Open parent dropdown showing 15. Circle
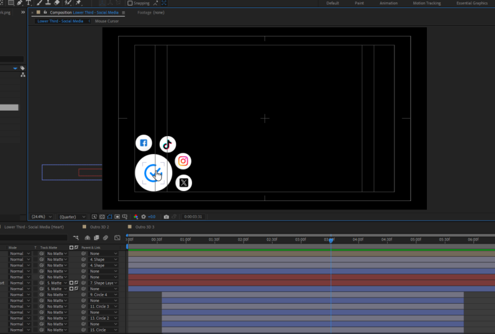Image resolution: width=495 pixels, height=334 pixels. [103, 330]
